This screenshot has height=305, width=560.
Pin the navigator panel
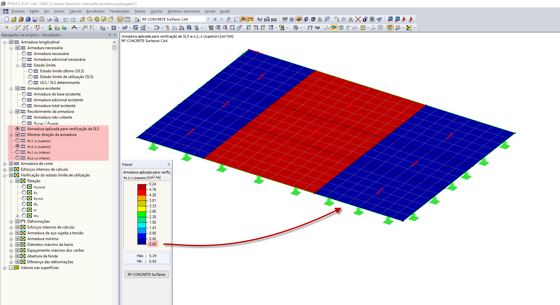pyautogui.click(x=109, y=35)
